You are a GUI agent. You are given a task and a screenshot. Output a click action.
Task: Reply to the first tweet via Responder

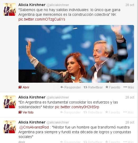click(70, 87)
